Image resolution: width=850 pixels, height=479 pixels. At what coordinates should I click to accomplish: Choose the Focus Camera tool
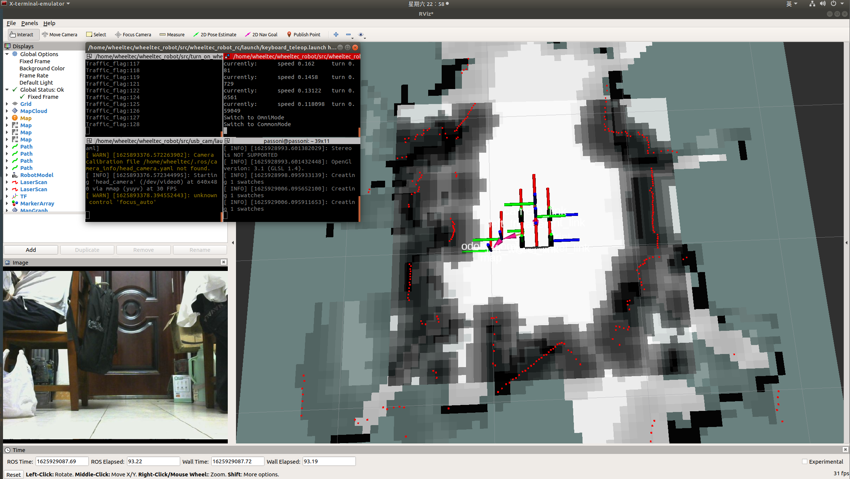click(x=133, y=34)
